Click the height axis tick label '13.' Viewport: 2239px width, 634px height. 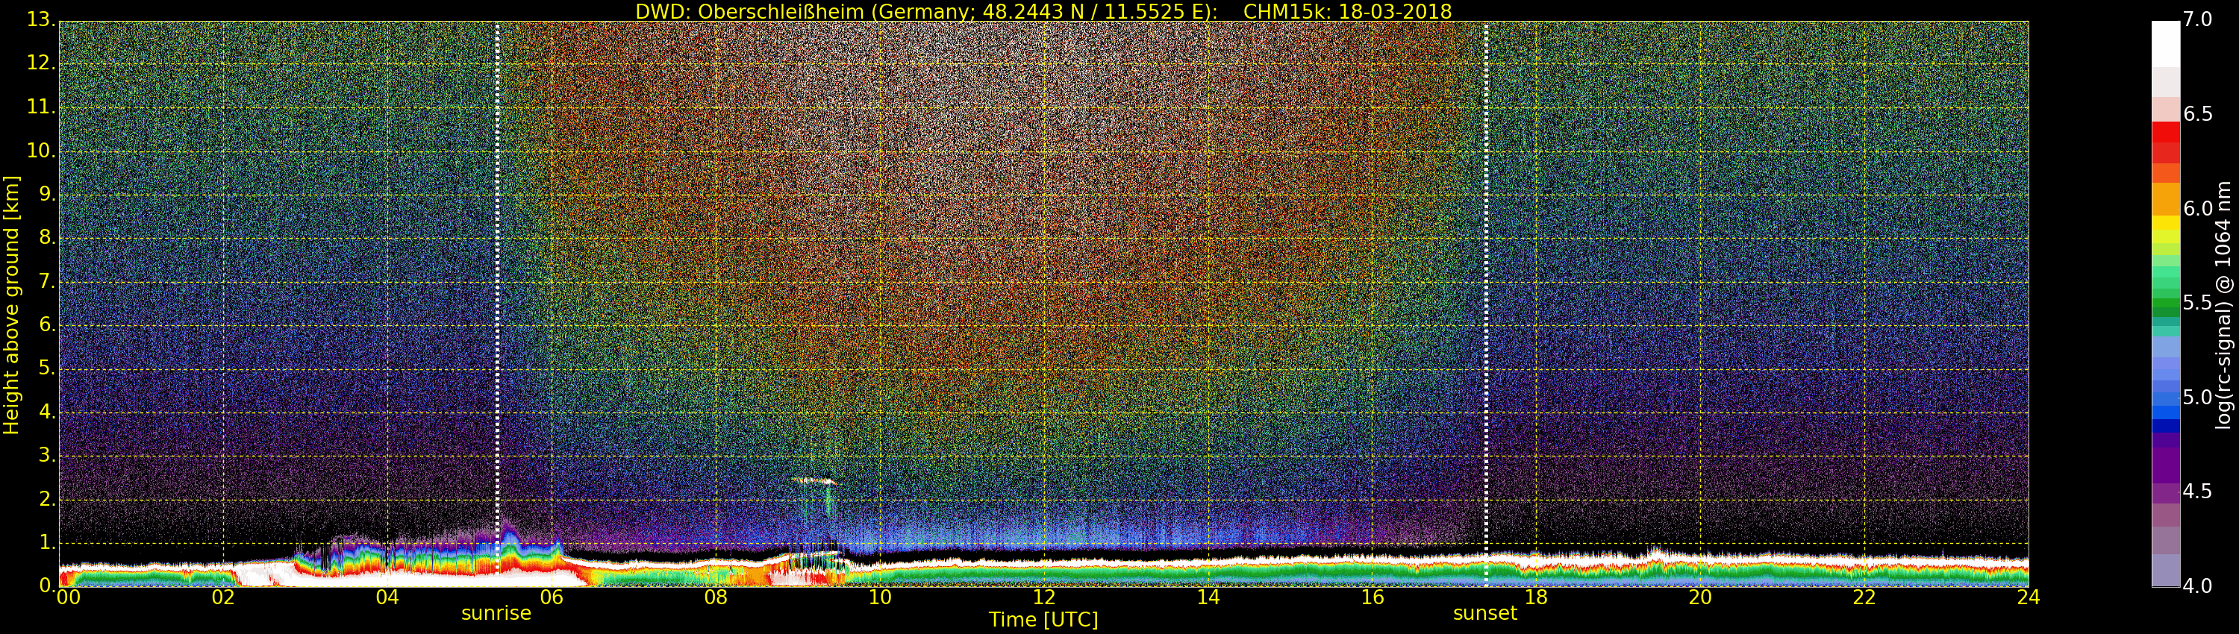41,20
